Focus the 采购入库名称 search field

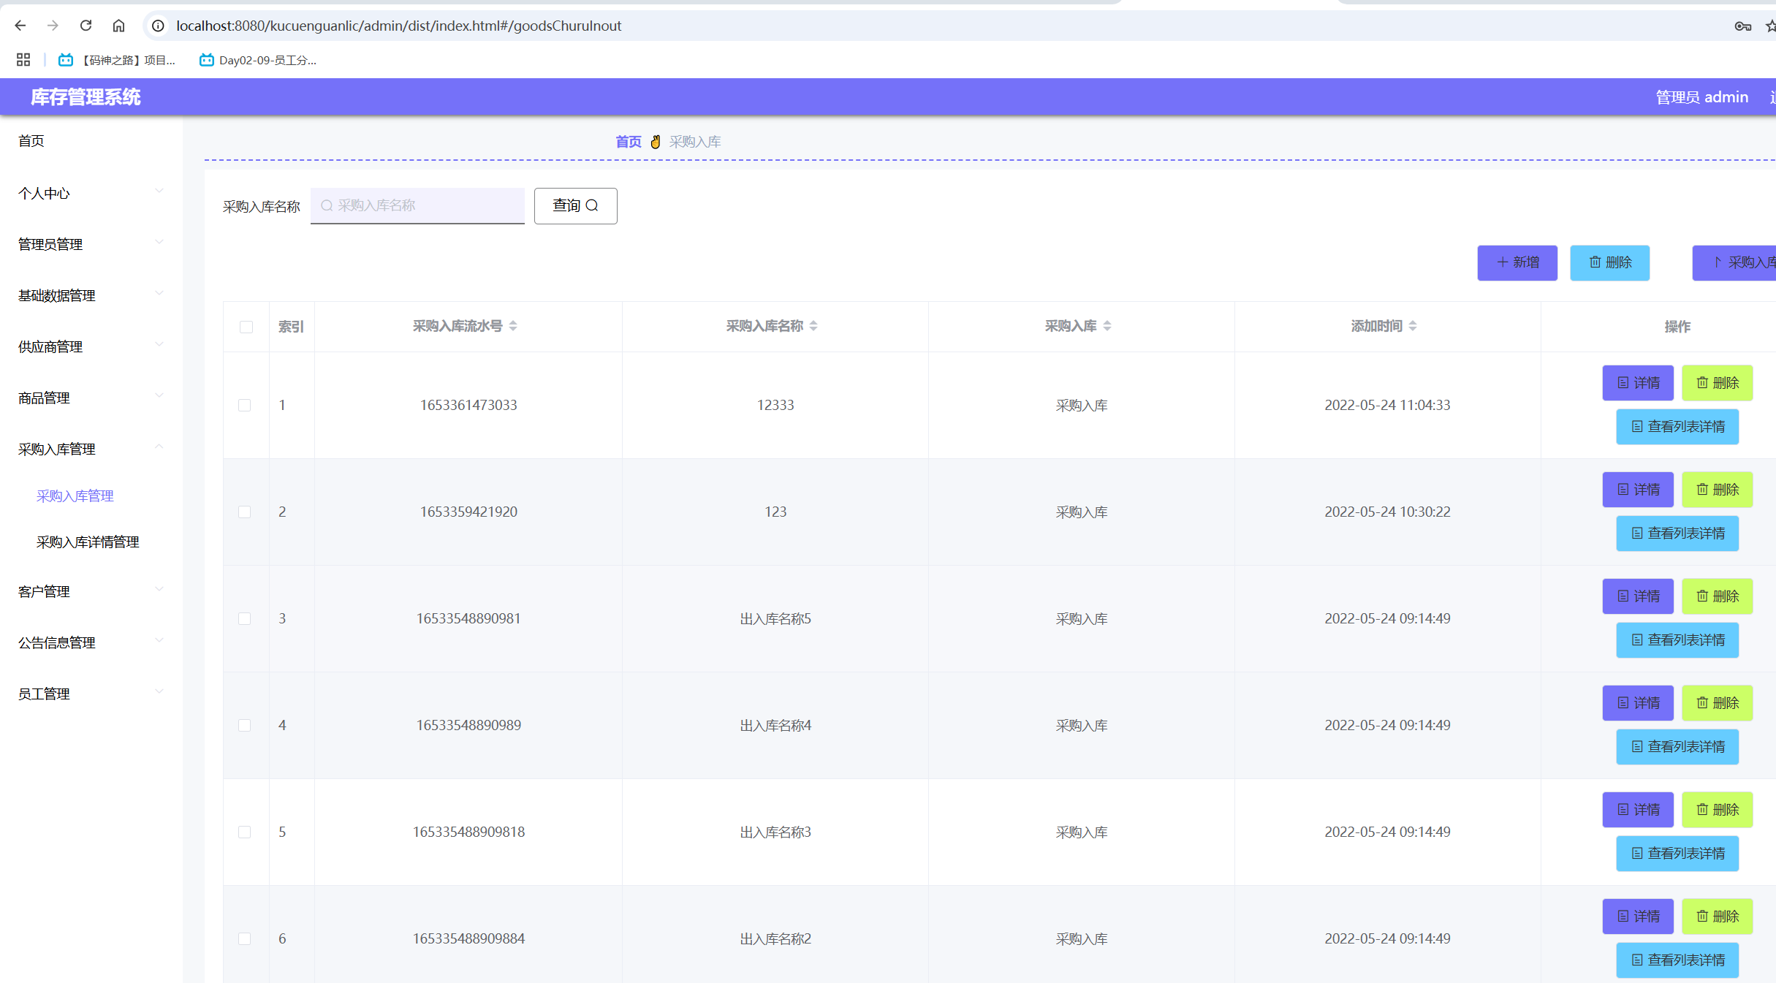pos(417,205)
